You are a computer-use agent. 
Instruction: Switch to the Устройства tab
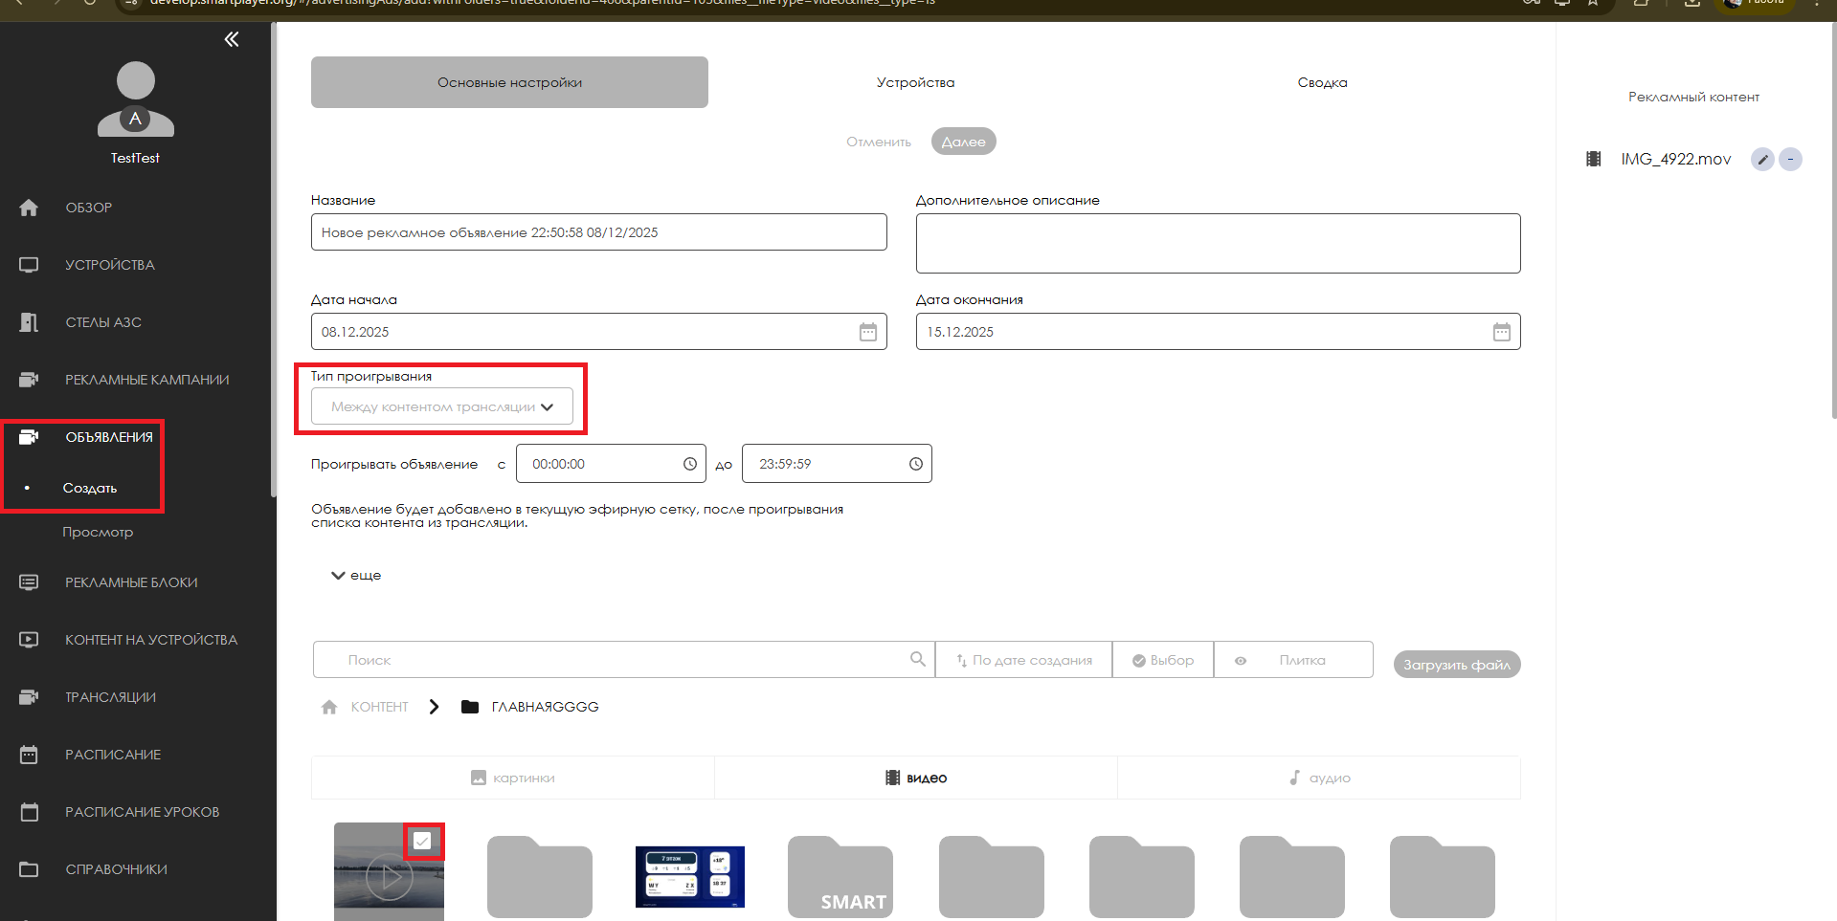pyautogui.click(x=915, y=83)
